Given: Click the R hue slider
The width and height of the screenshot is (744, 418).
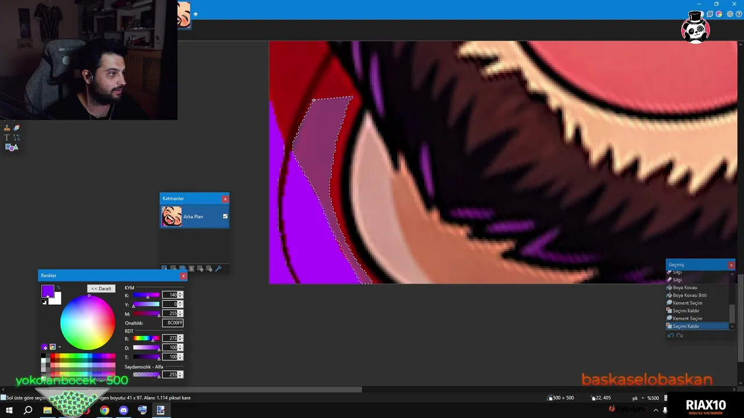Looking at the screenshot, I should point(146,338).
